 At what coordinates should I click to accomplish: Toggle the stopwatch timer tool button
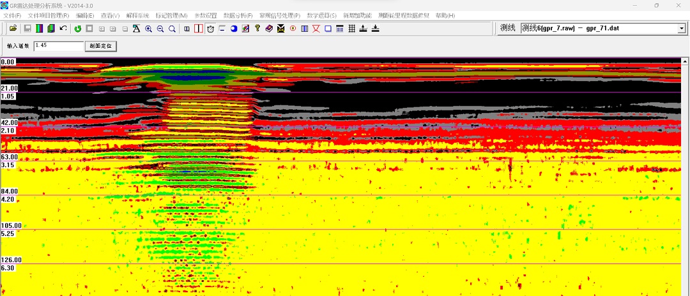[210, 29]
